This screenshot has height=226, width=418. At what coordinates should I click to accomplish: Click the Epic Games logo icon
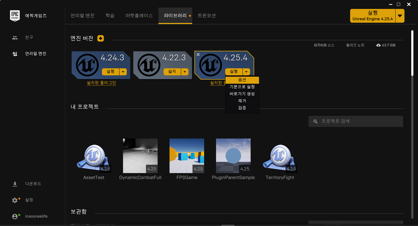15,16
